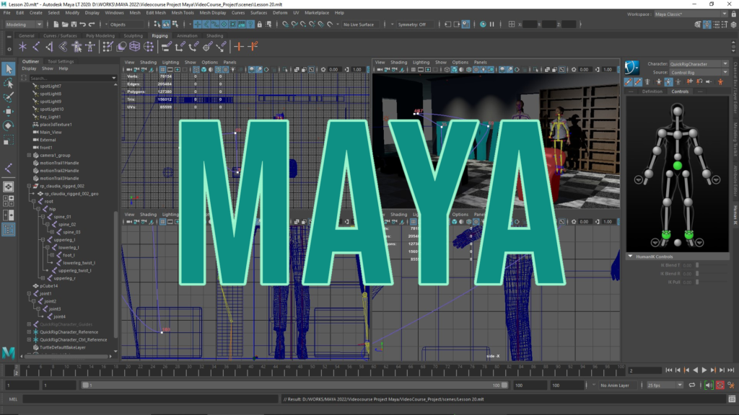Open the Mesh Tools menu
739x415 pixels.
pos(183,13)
